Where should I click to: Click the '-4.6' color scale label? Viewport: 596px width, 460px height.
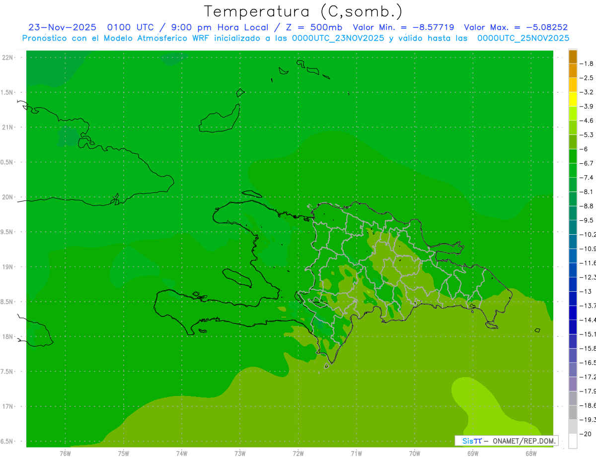point(588,121)
